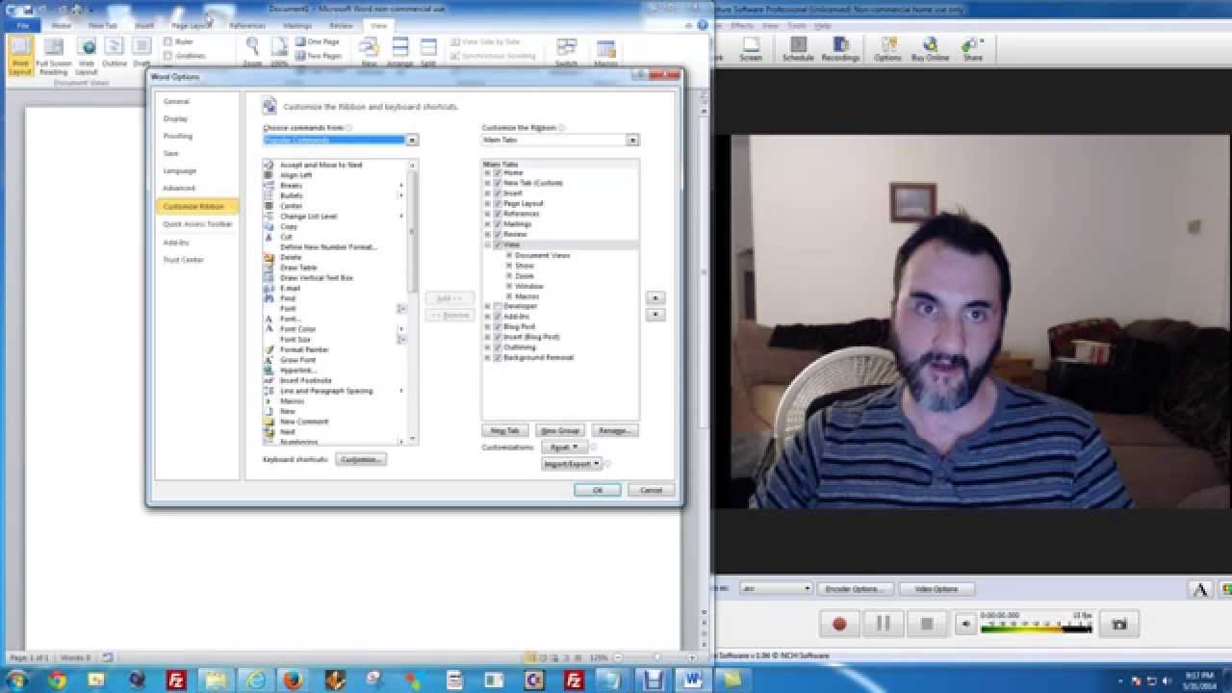Open the Reset customizations dropdown
Viewport: 1232px width, 693px height.
[563, 448]
